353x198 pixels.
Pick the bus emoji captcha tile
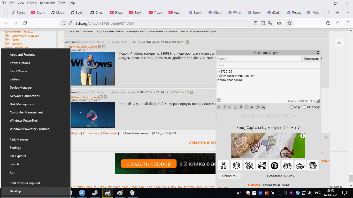[313, 166]
